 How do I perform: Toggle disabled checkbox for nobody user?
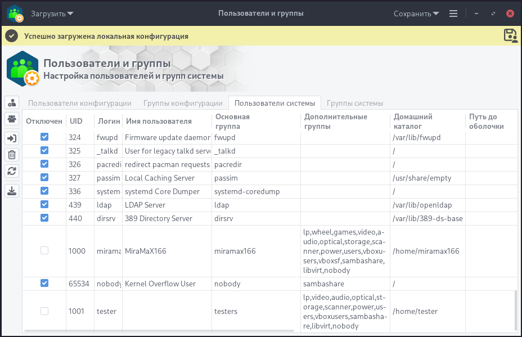pos(44,283)
